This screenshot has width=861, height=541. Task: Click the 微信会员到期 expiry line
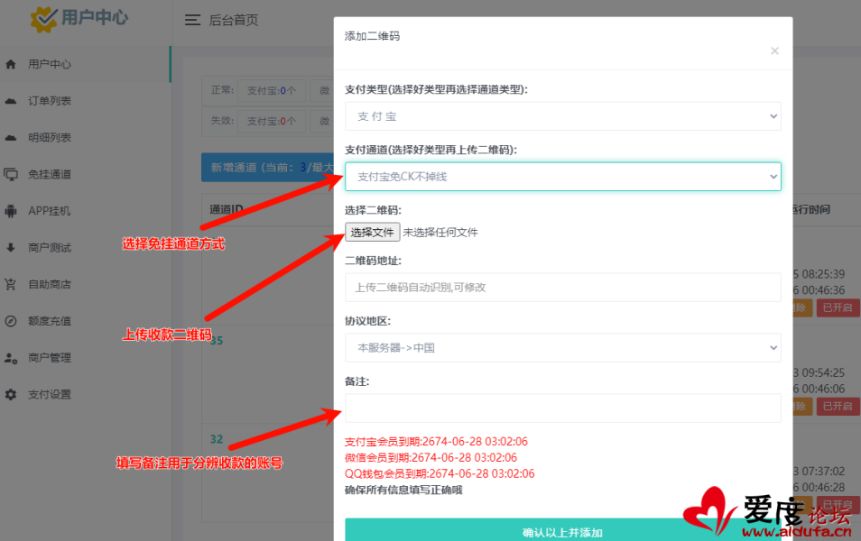click(431, 458)
